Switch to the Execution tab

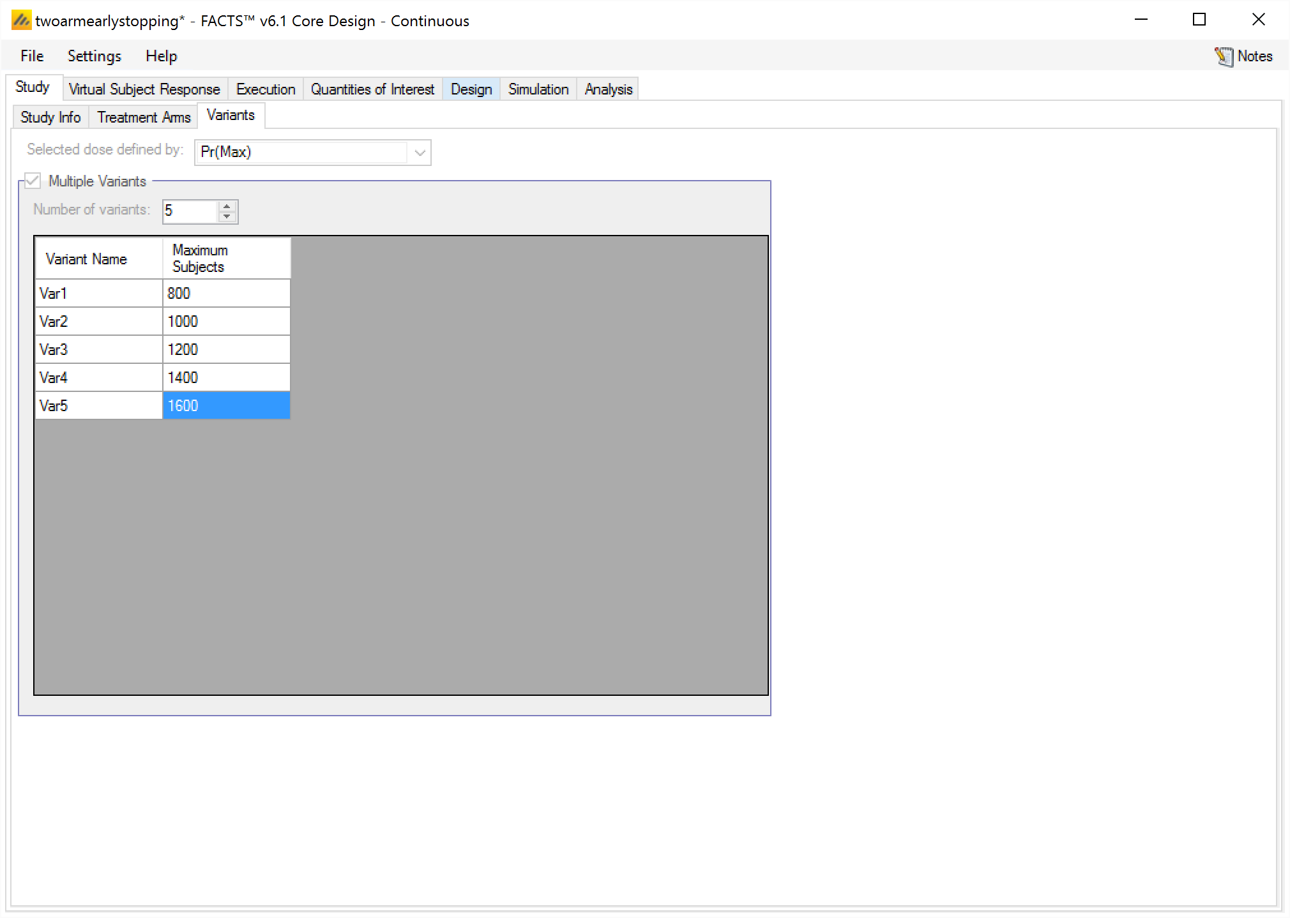266,89
